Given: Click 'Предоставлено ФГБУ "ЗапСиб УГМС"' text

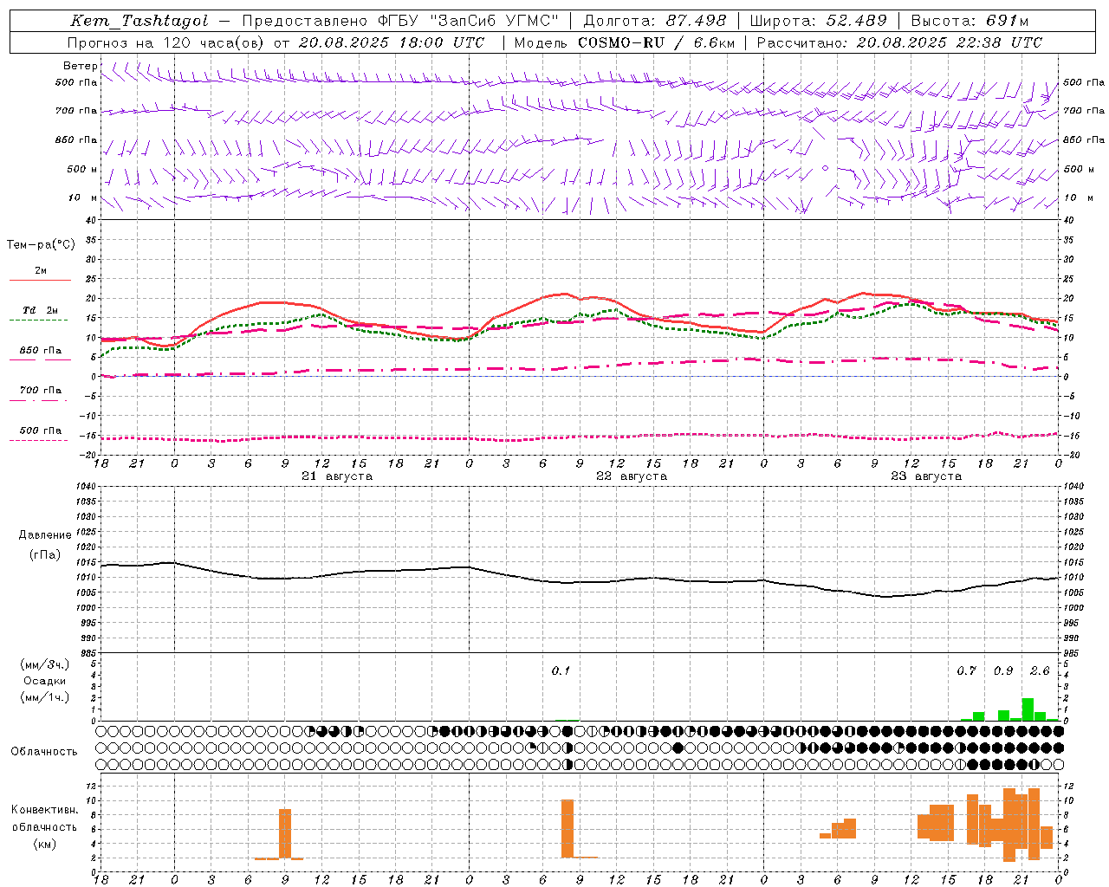Looking at the screenshot, I should pyautogui.click(x=400, y=21).
